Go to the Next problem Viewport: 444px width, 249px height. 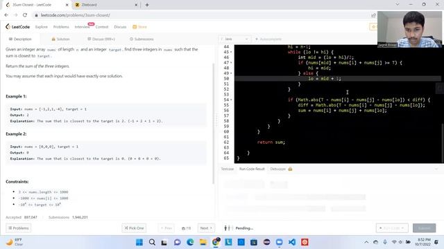(206, 228)
